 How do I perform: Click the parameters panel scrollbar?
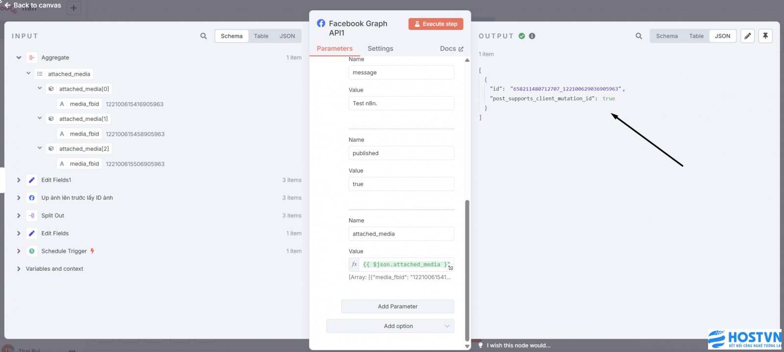tap(467, 270)
